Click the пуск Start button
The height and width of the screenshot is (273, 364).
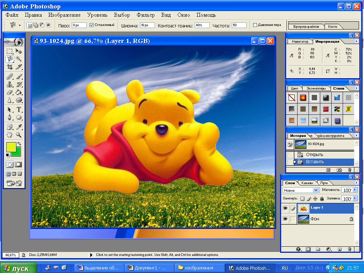(x=18, y=268)
